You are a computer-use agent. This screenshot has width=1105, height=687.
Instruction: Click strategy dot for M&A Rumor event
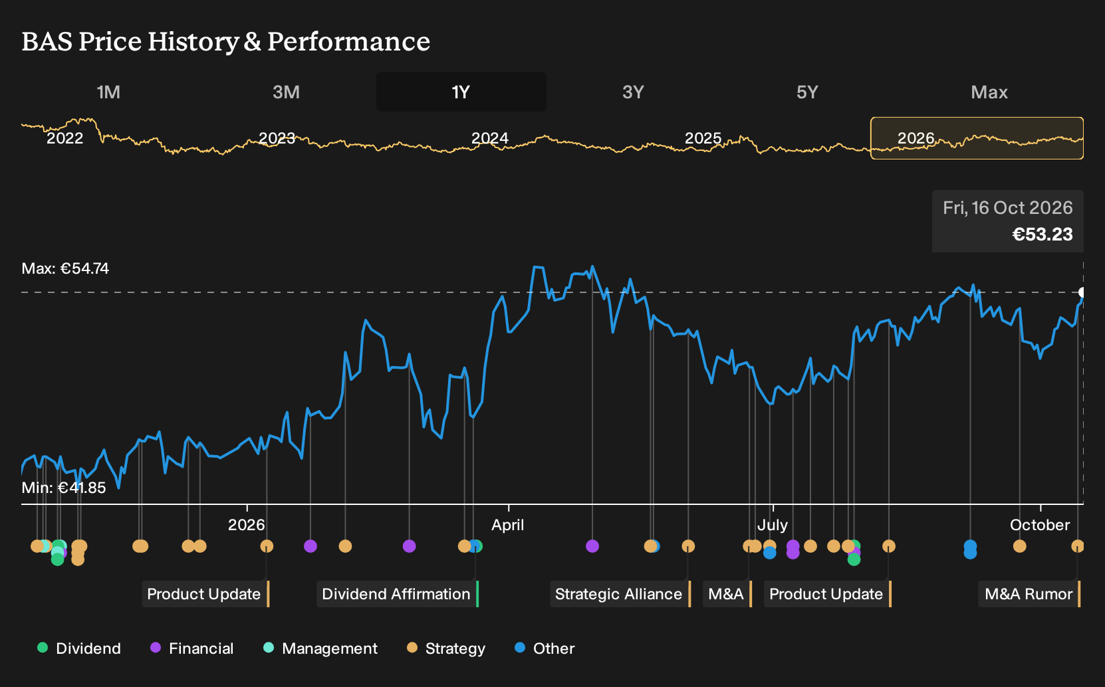coord(1078,546)
